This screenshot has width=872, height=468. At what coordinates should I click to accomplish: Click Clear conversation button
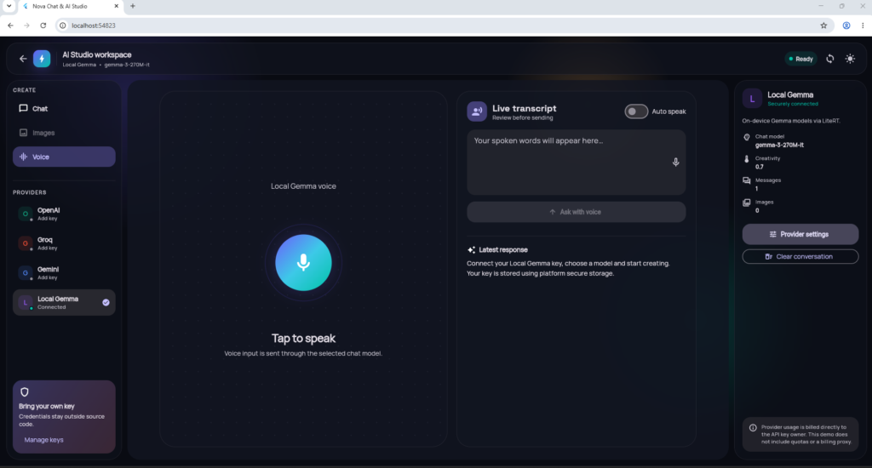[x=800, y=256]
